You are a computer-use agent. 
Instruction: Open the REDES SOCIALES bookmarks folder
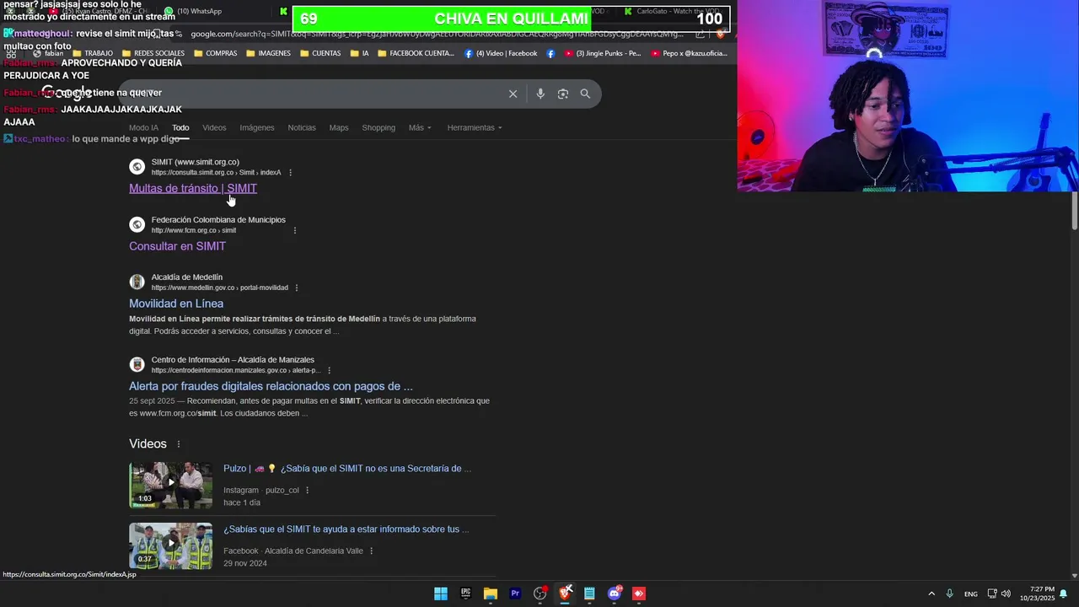(x=153, y=53)
